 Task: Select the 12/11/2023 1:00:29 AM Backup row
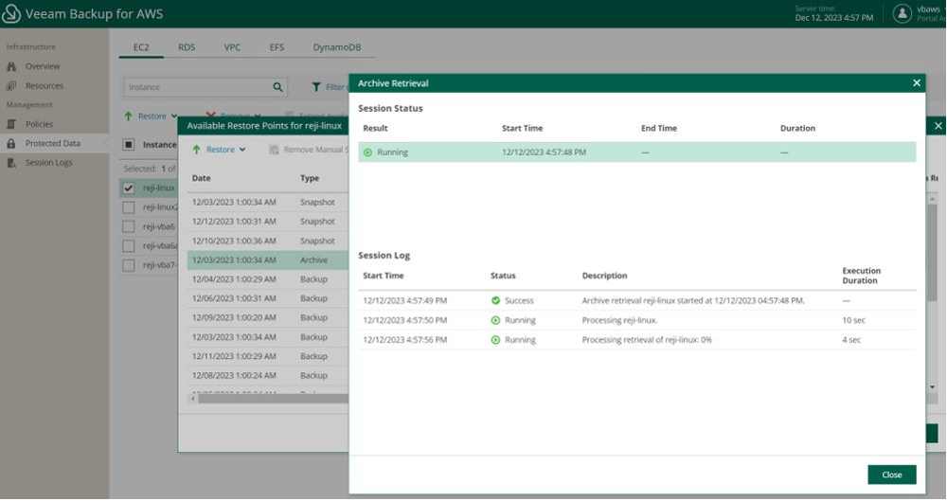tap(268, 356)
